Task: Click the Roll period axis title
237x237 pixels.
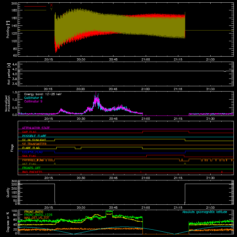Action: tap(9, 74)
